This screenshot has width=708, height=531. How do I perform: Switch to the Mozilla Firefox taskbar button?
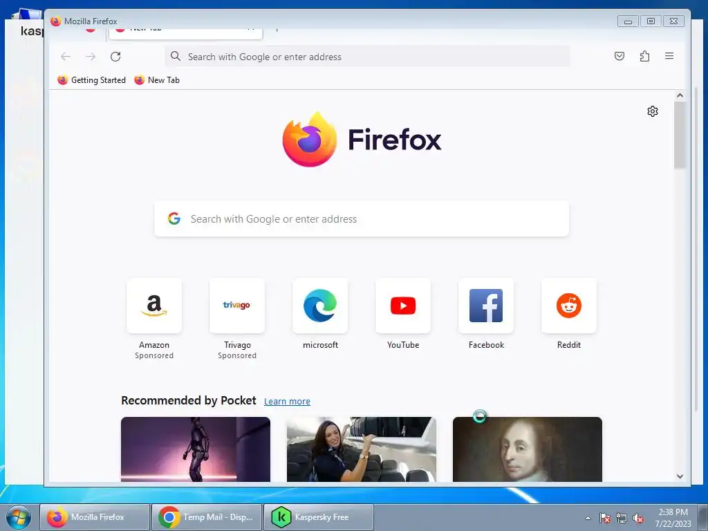94,517
